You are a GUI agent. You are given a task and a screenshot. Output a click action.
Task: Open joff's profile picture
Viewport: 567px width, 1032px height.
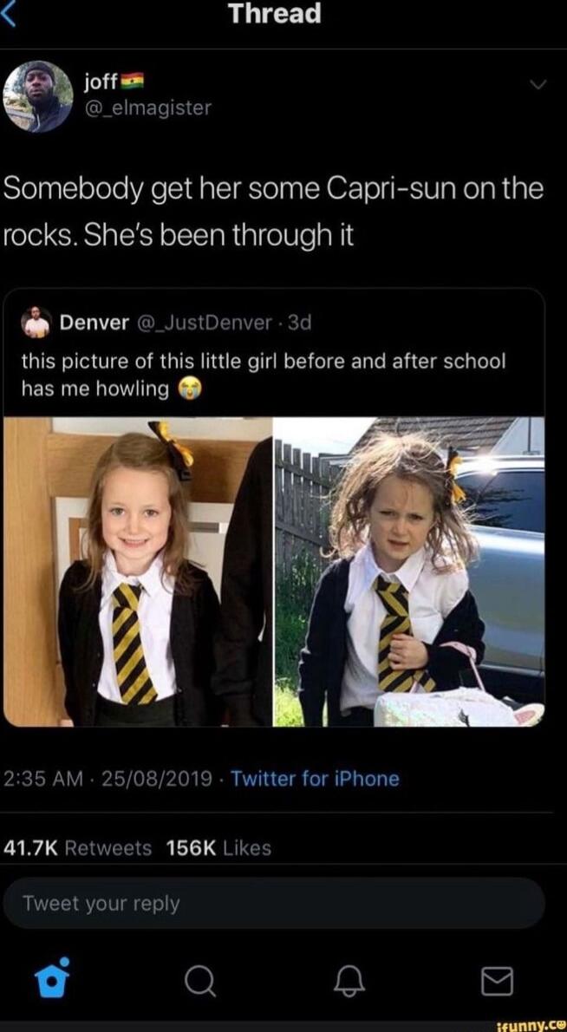[x=39, y=97]
